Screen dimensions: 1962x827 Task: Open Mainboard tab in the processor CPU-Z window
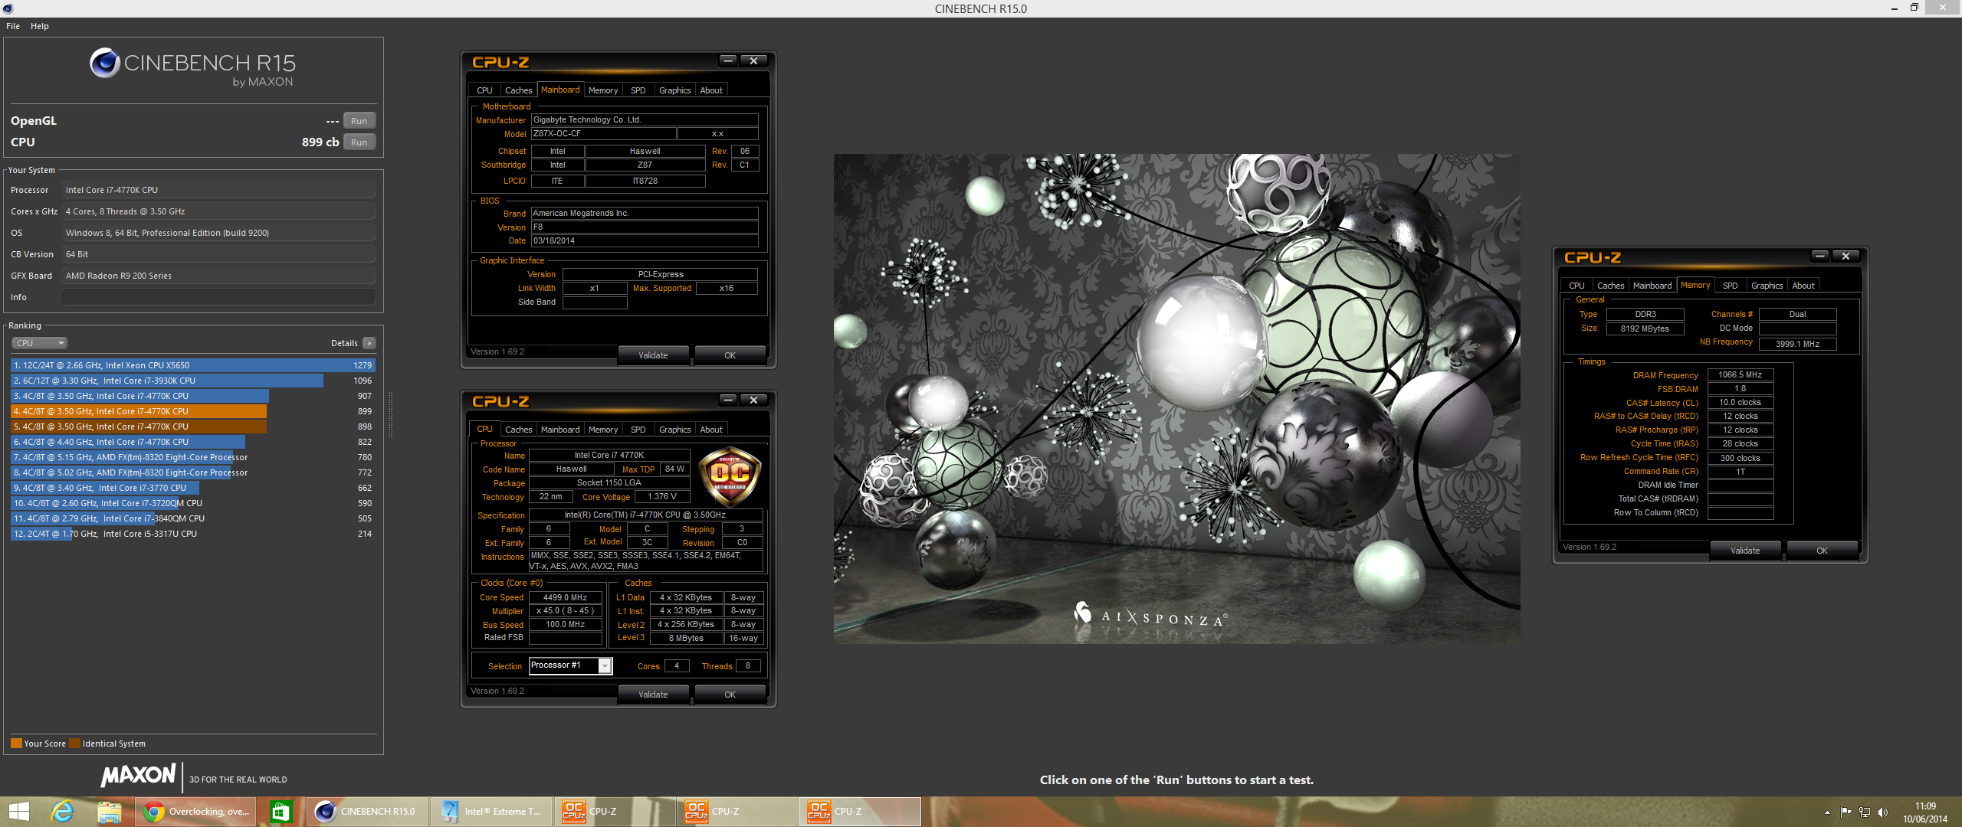click(560, 430)
